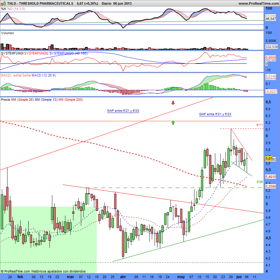Click the 8,9550 indicator value box
This screenshot has height=280, width=280.
pos(271,58)
